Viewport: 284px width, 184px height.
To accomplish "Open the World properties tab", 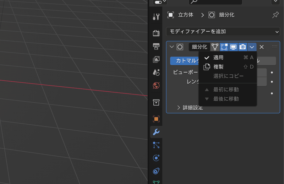I will pos(156,85).
